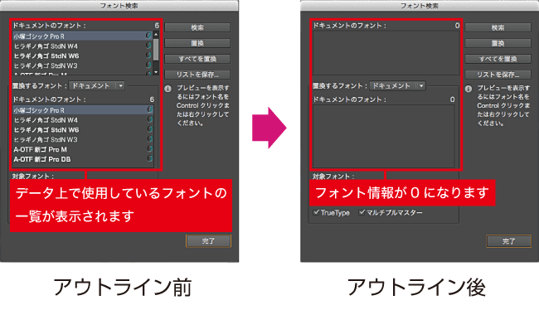Image resolution: width=539 pixels, height=310 pixels.
Task: Open 置換するフォント dropdown in left dialog
Action: [97, 85]
